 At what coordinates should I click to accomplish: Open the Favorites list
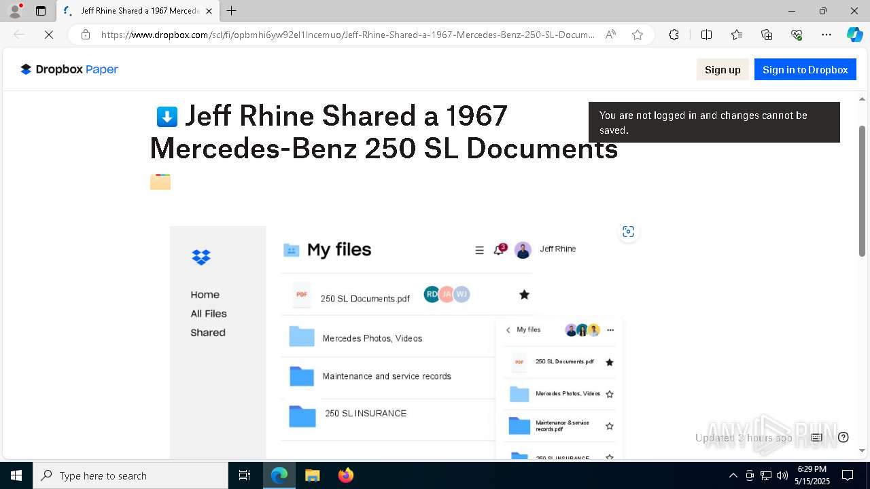(x=737, y=35)
